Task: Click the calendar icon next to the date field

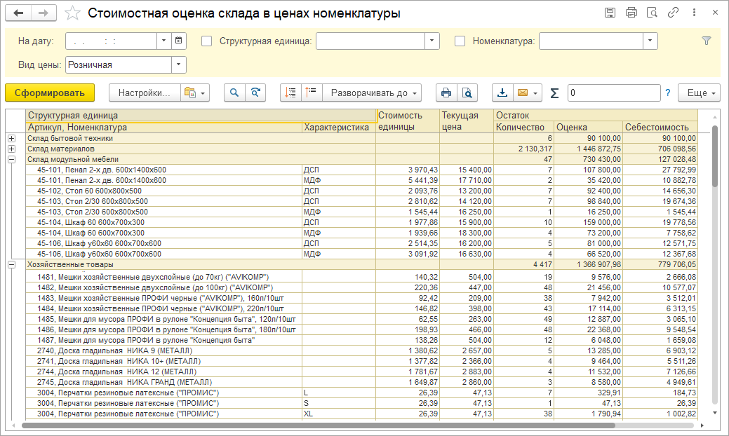Action: [180, 41]
